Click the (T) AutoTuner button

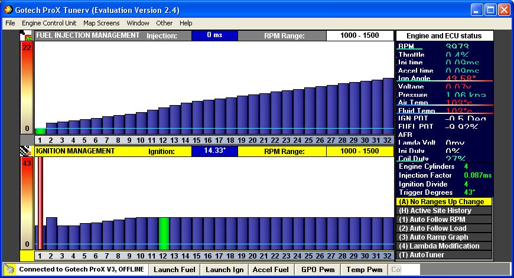(x=444, y=255)
